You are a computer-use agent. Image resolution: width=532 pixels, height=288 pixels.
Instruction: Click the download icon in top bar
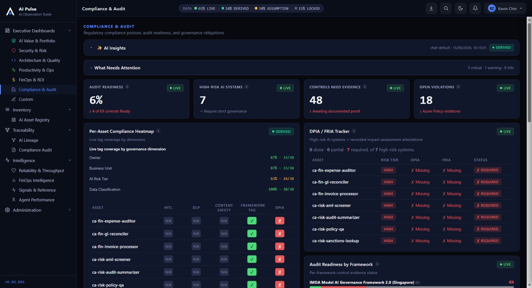tap(431, 8)
